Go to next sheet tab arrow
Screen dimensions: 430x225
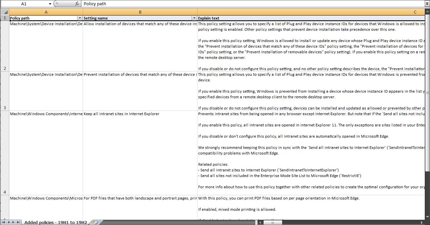click(13, 222)
